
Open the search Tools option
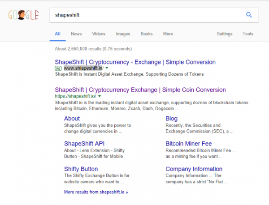click(248, 34)
